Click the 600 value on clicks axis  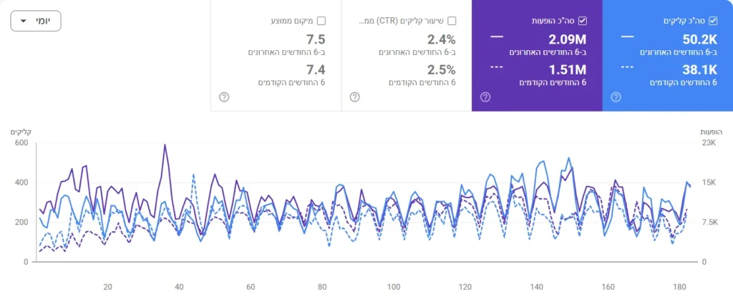[23, 143]
